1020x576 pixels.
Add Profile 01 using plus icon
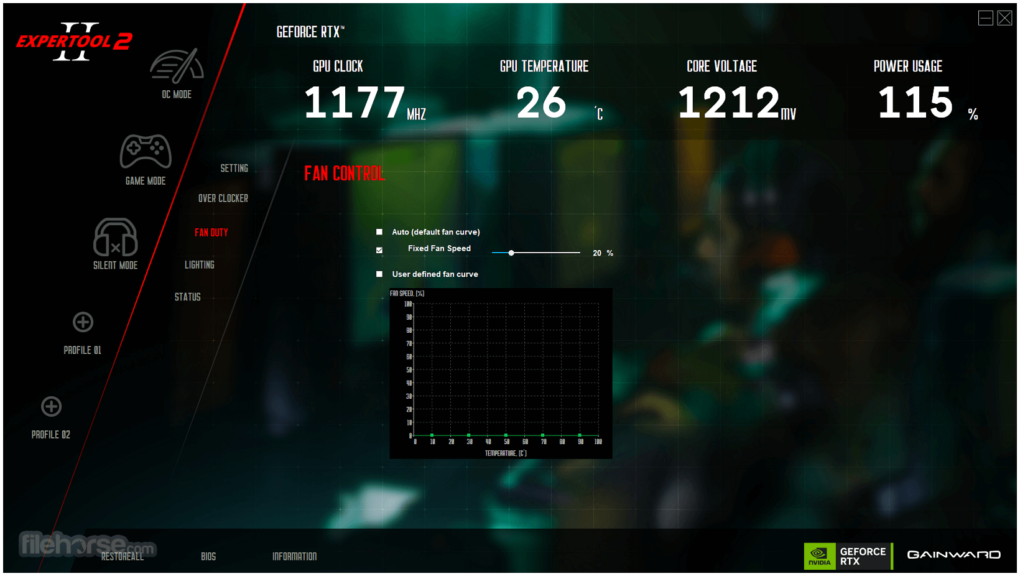point(83,322)
